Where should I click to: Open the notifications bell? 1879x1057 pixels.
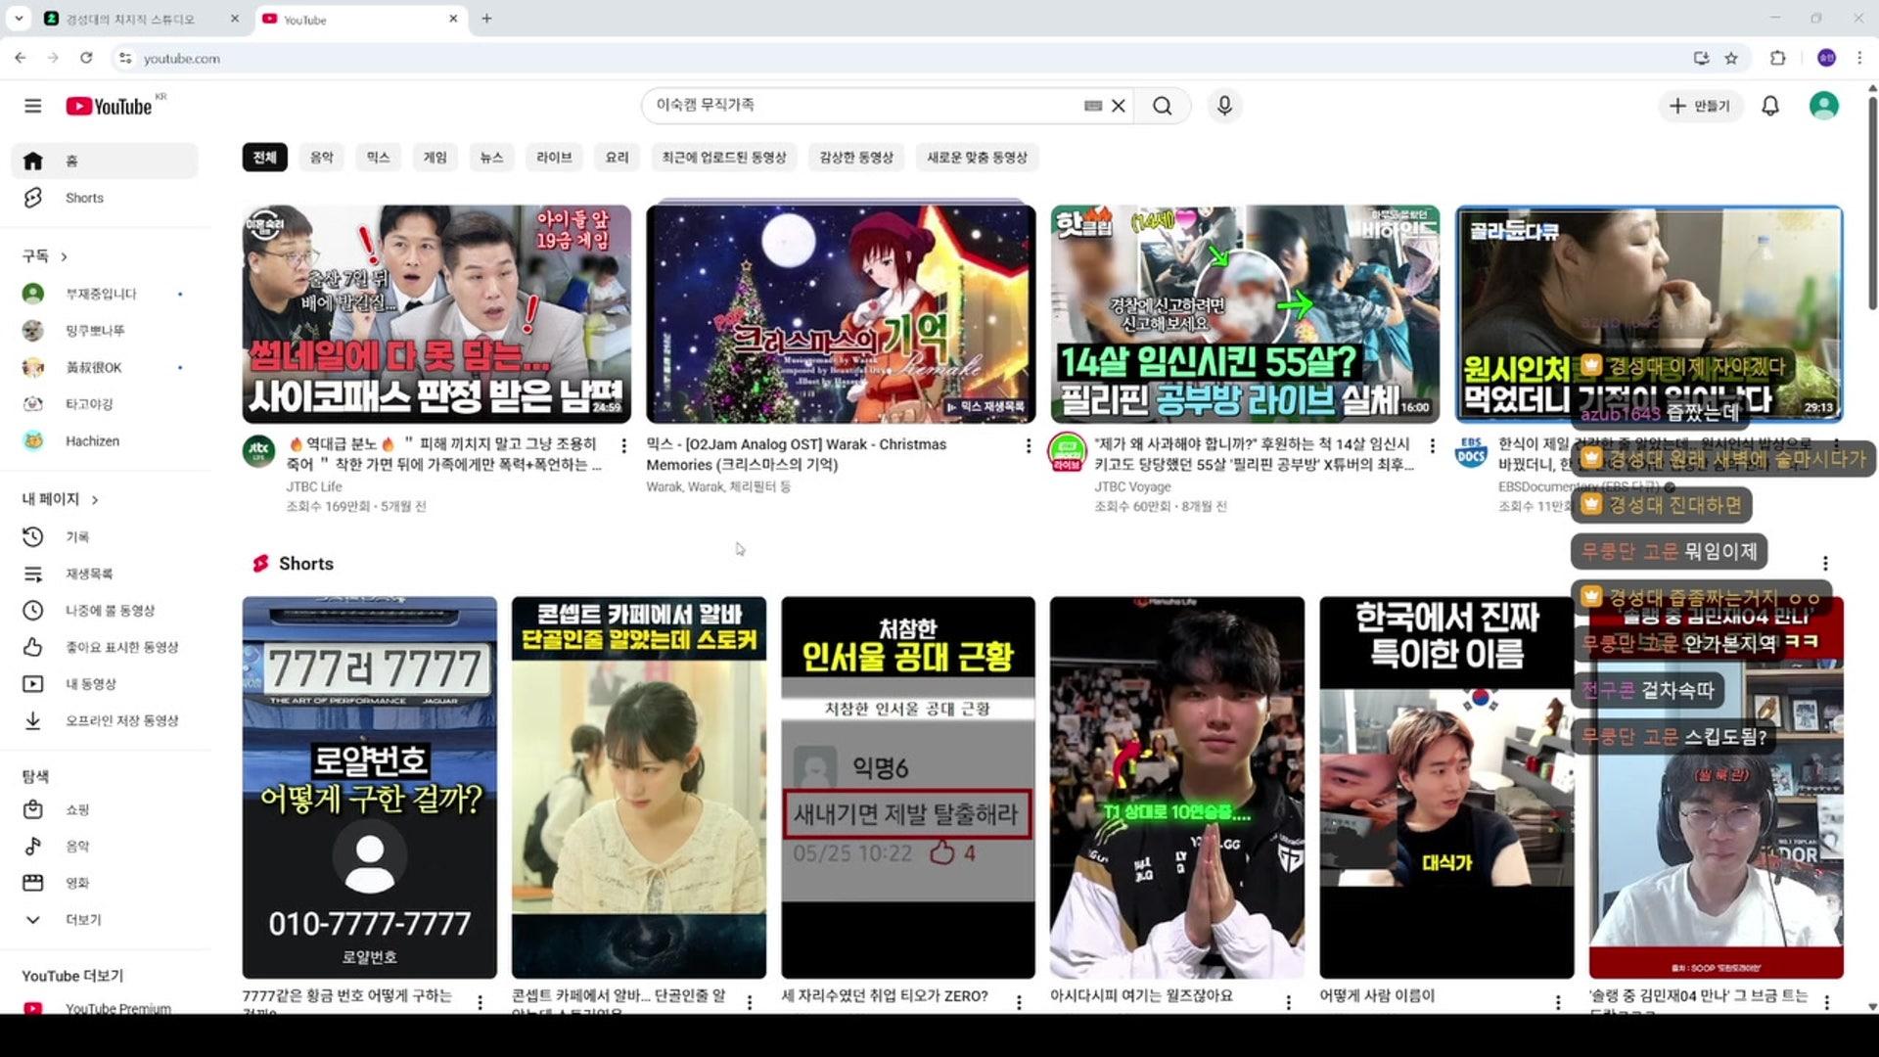point(1769,106)
